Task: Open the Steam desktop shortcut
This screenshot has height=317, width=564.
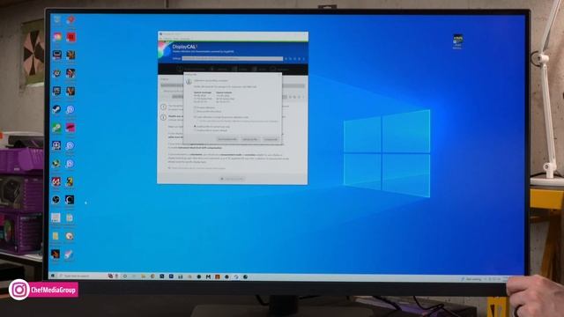Action: click(x=56, y=109)
